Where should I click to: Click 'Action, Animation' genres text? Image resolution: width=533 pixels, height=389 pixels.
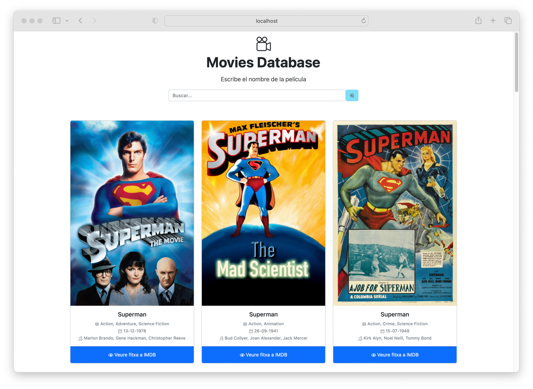coord(266,324)
